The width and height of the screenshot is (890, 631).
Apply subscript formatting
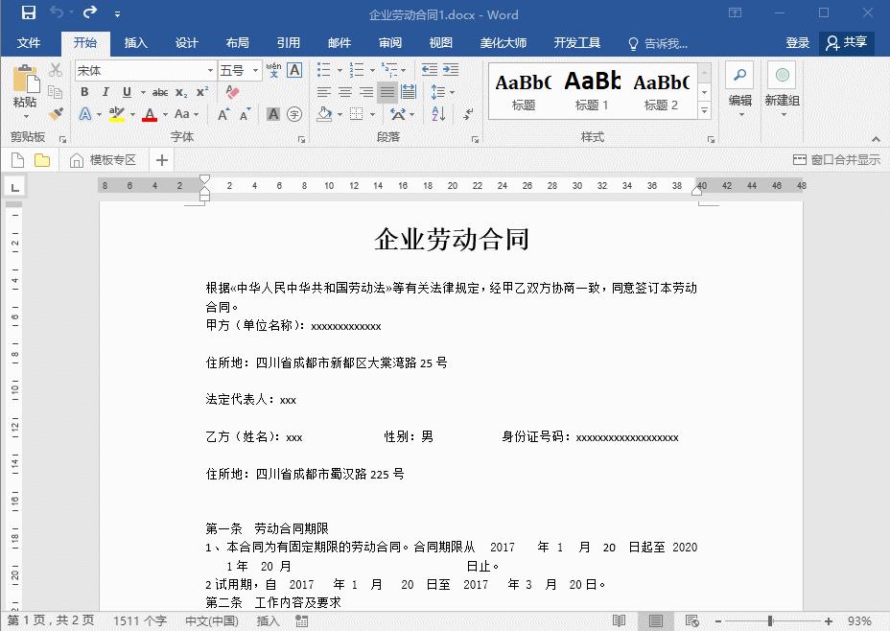point(180,91)
